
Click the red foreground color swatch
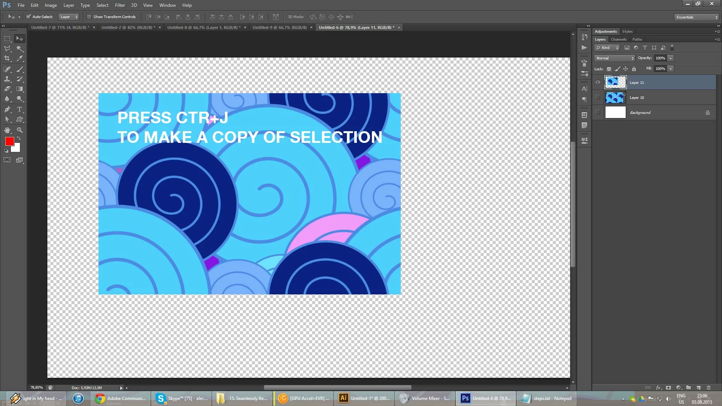[9, 141]
